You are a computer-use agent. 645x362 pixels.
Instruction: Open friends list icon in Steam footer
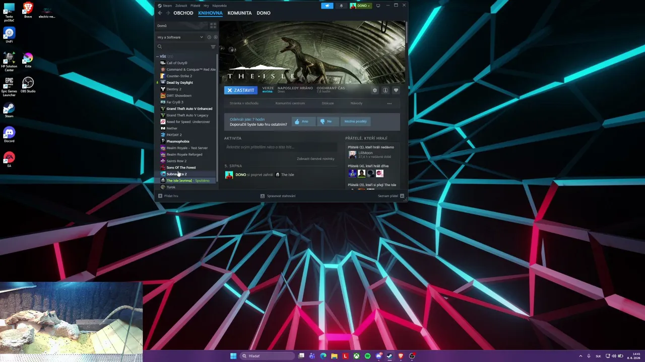[x=402, y=196]
